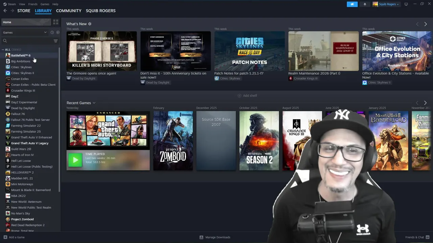Image resolution: width=433 pixels, height=243 pixels.
Task: Click the Battlefield 6 game icon in sidebar
Action: (8, 55)
